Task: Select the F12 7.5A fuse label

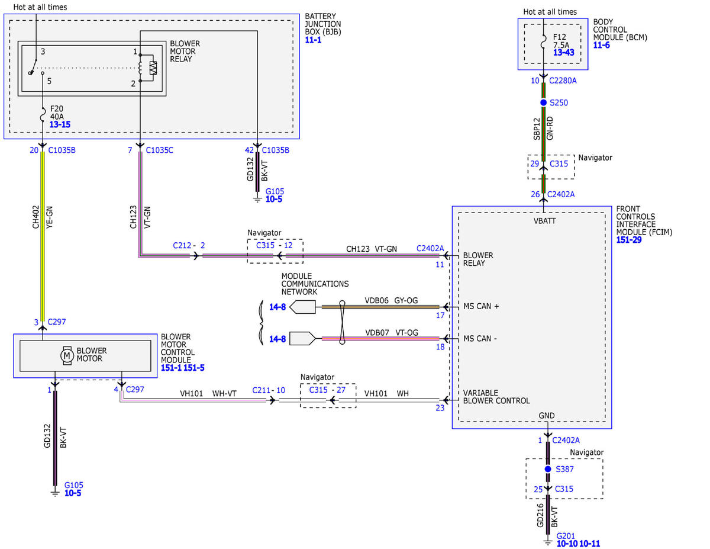Action: point(561,41)
